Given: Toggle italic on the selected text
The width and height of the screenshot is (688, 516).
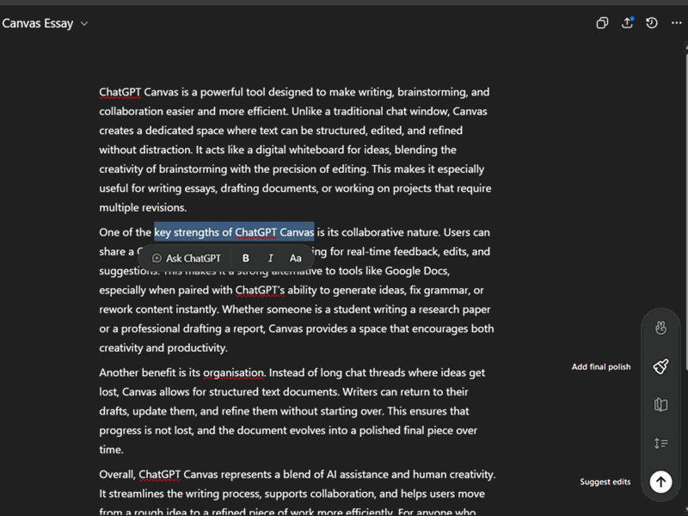Looking at the screenshot, I should [x=271, y=258].
